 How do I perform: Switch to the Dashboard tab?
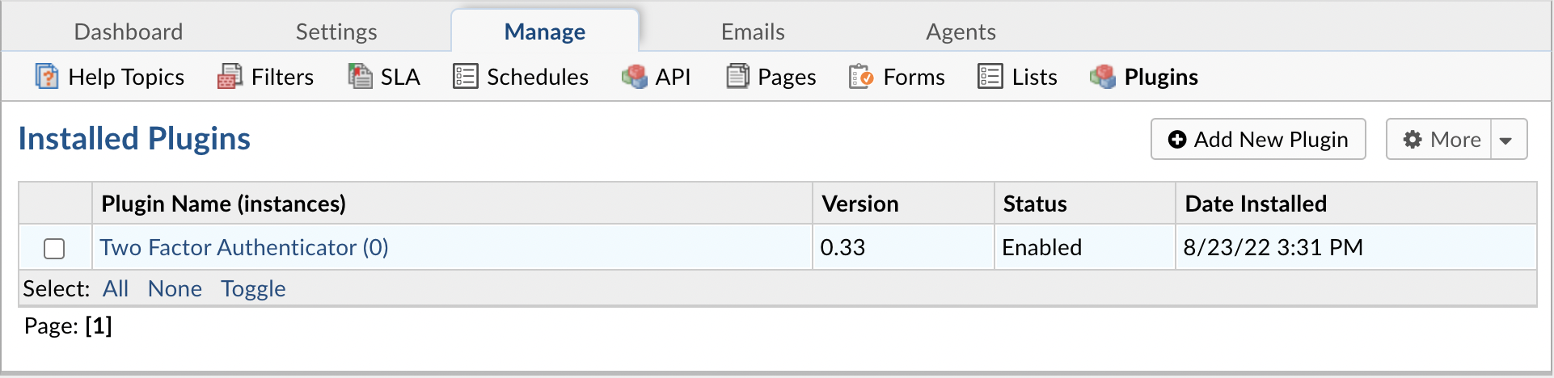point(129,31)
